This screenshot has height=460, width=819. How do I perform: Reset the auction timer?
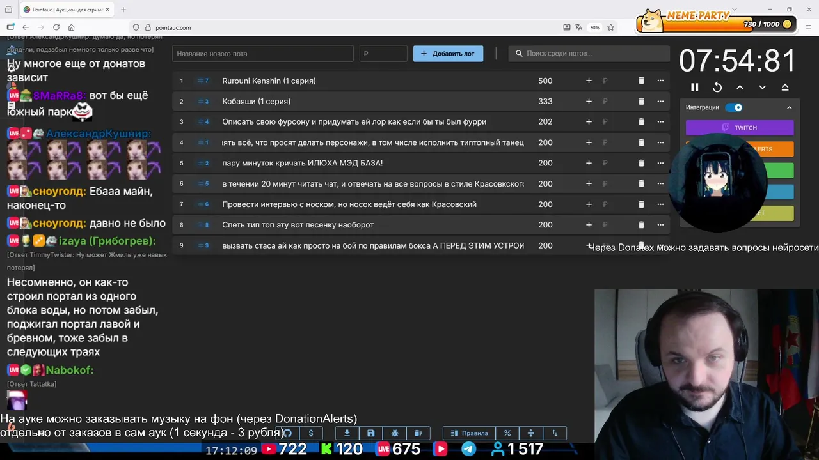pyautogui.click(x=717, y=88)
